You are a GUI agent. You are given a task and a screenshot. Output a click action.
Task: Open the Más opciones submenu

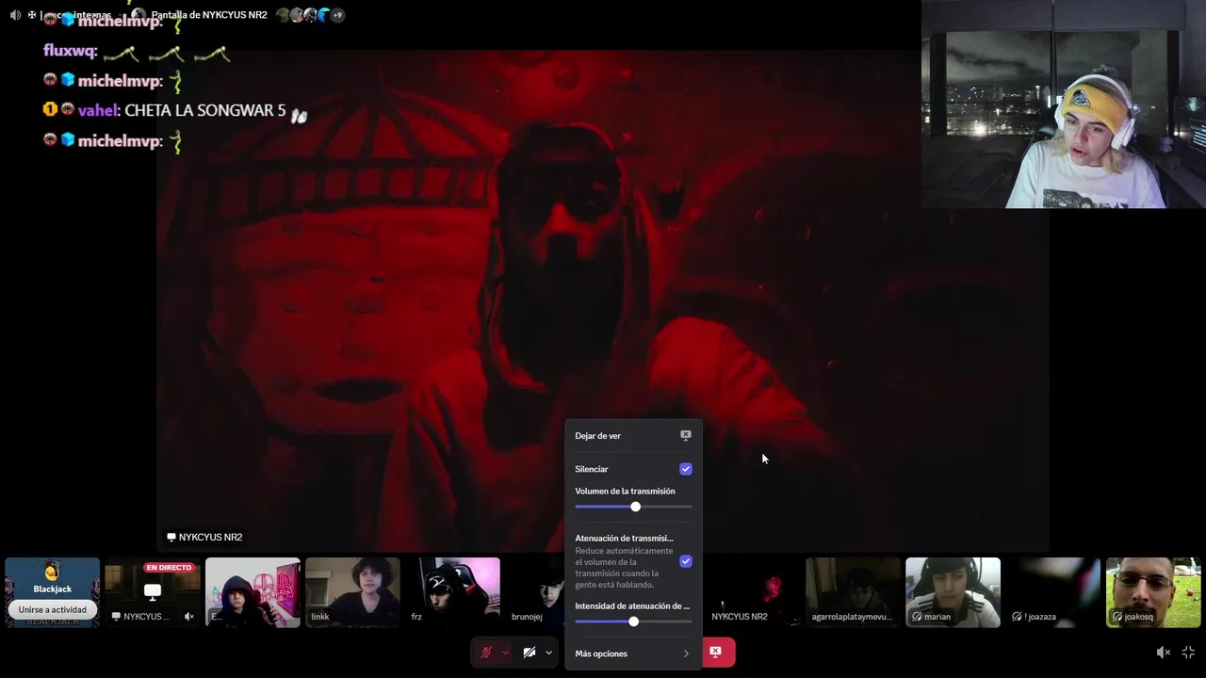(x=633, y=654)
